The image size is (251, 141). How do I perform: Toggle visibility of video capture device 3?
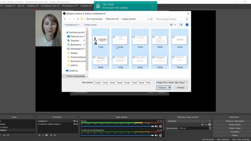click(74, 124)
